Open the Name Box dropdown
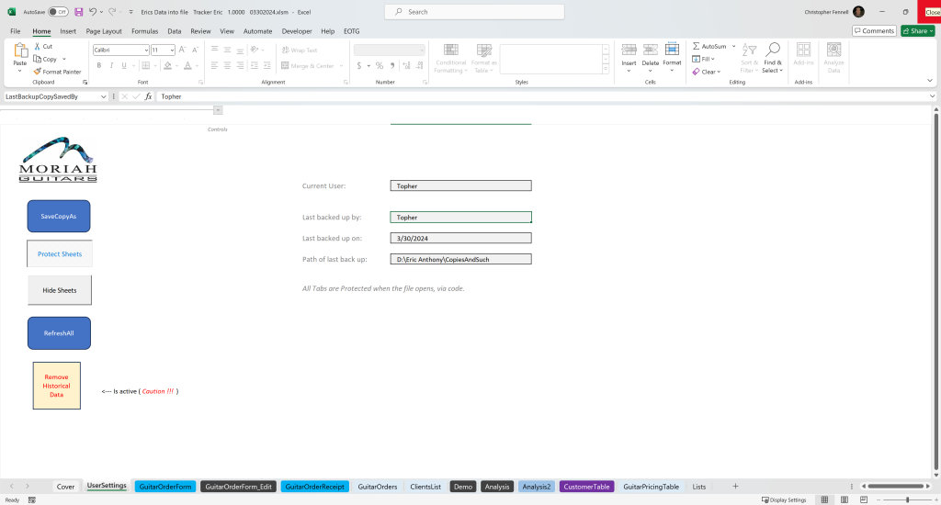The width and height of the screenshot is (941, 505). point(103,96)
